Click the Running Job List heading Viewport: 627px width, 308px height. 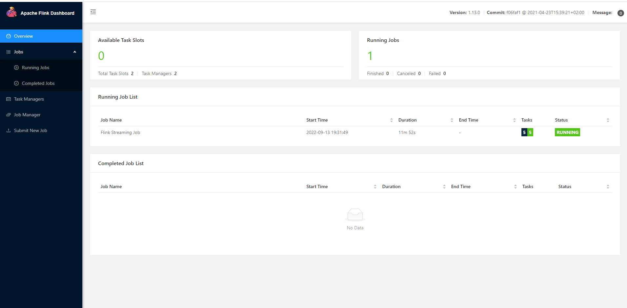118,97
